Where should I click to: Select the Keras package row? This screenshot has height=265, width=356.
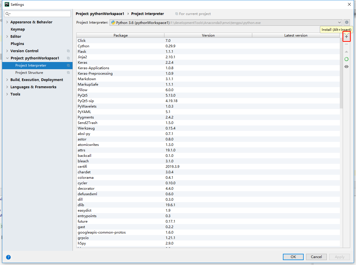[x=208, y=63]
